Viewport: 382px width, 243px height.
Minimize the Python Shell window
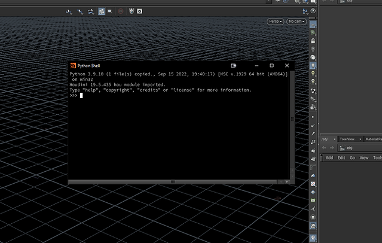[x=256, y=66]
